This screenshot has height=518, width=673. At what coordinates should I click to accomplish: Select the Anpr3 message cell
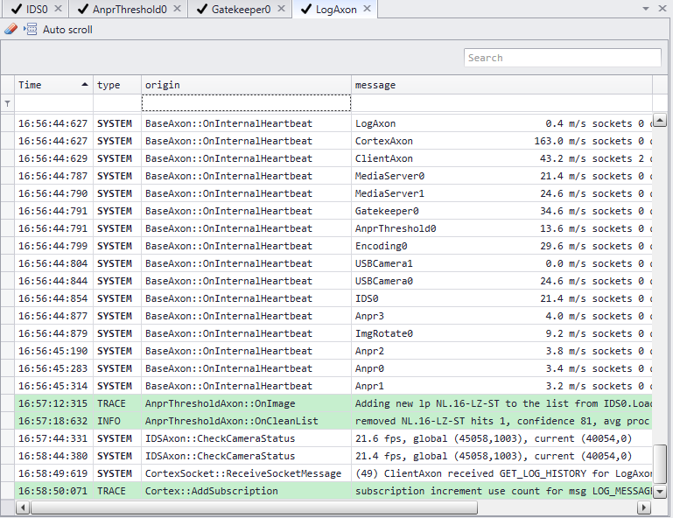pyautogui.click(x=501, y=316)
